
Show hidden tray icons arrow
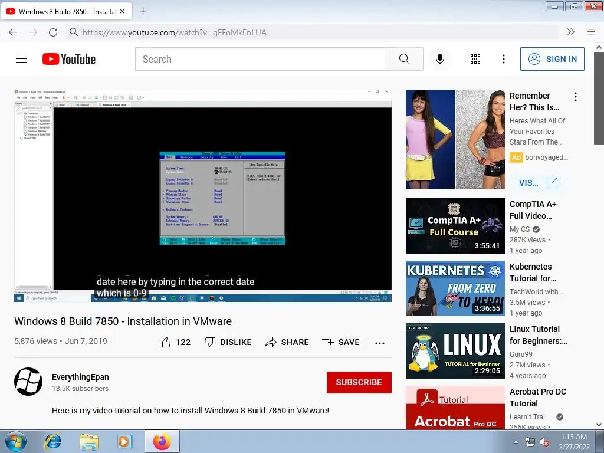pos(516,442)
